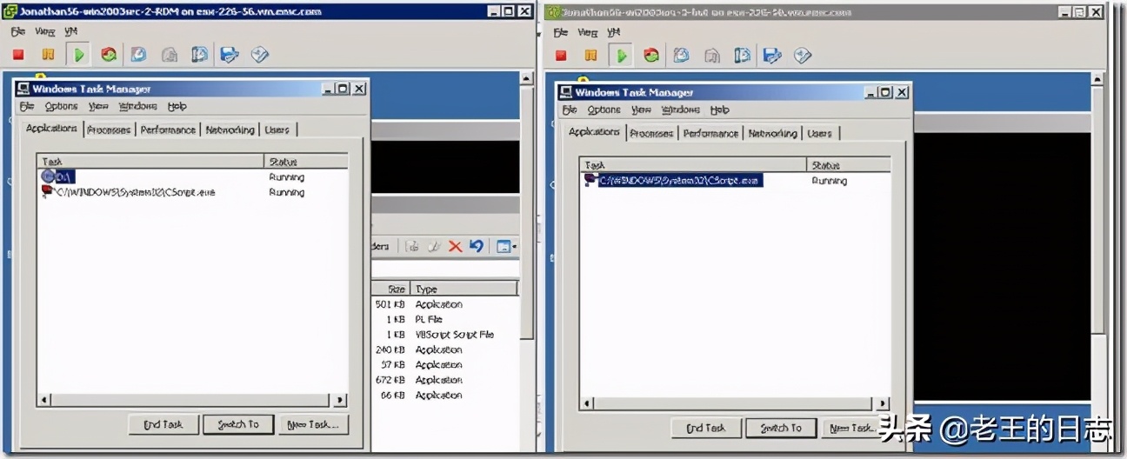The image size is (1127, 459).
Task: Switch to Processes tab in left Task Manager
Action: [109, 130]
